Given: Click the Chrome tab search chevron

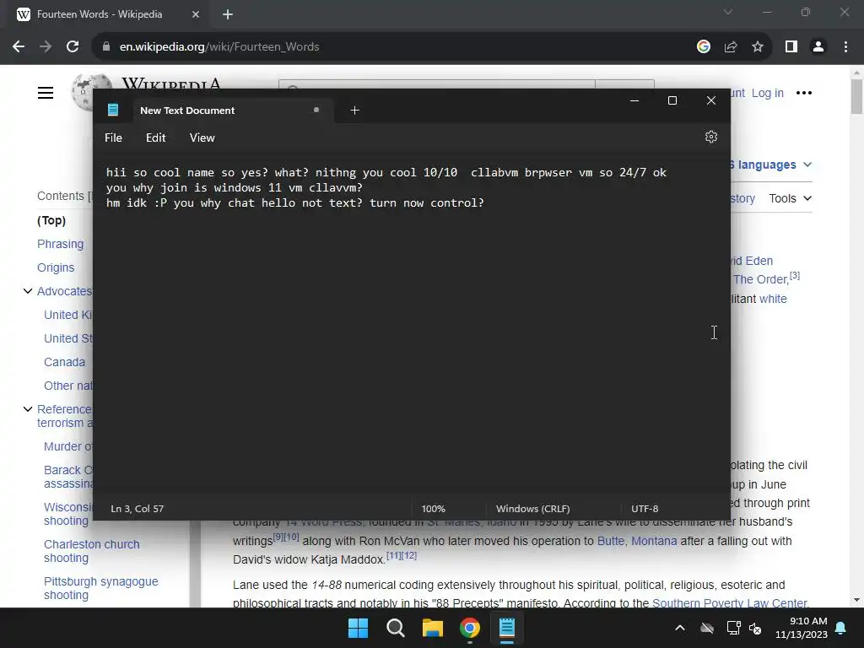Looking at the screenshot, I should (728, 12).
